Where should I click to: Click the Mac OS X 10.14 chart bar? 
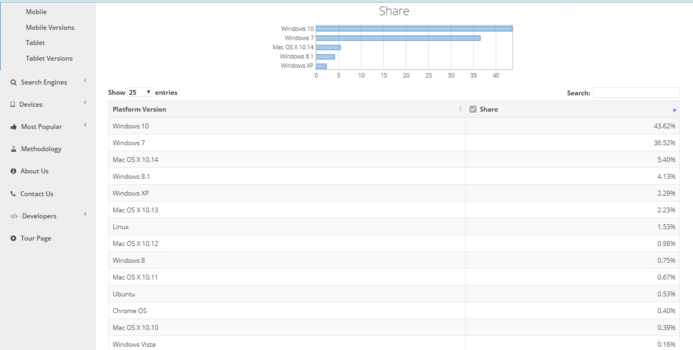(328, 47)
